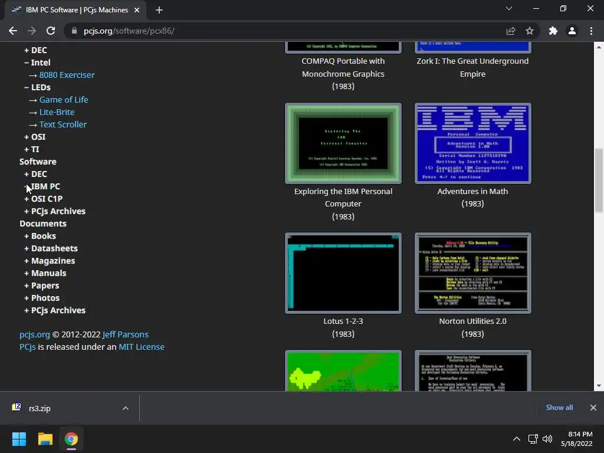Viewport: 604px width, 453px height.
Task: Open the MIT License link
Action: pyautogui.click(x=142, y=347)
